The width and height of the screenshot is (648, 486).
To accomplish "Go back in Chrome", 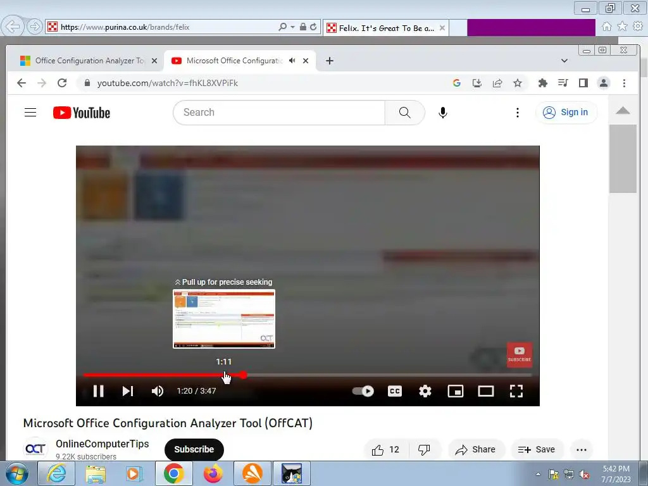I will 22,83.
